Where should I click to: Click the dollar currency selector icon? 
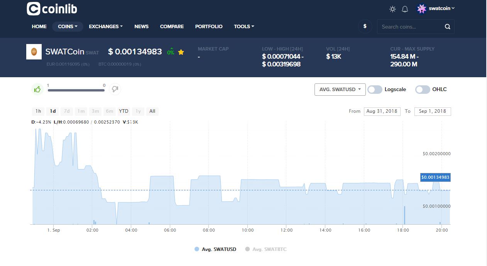point(365,26)
